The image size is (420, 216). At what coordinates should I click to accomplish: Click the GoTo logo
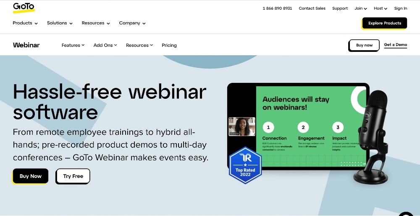point(24,8)
